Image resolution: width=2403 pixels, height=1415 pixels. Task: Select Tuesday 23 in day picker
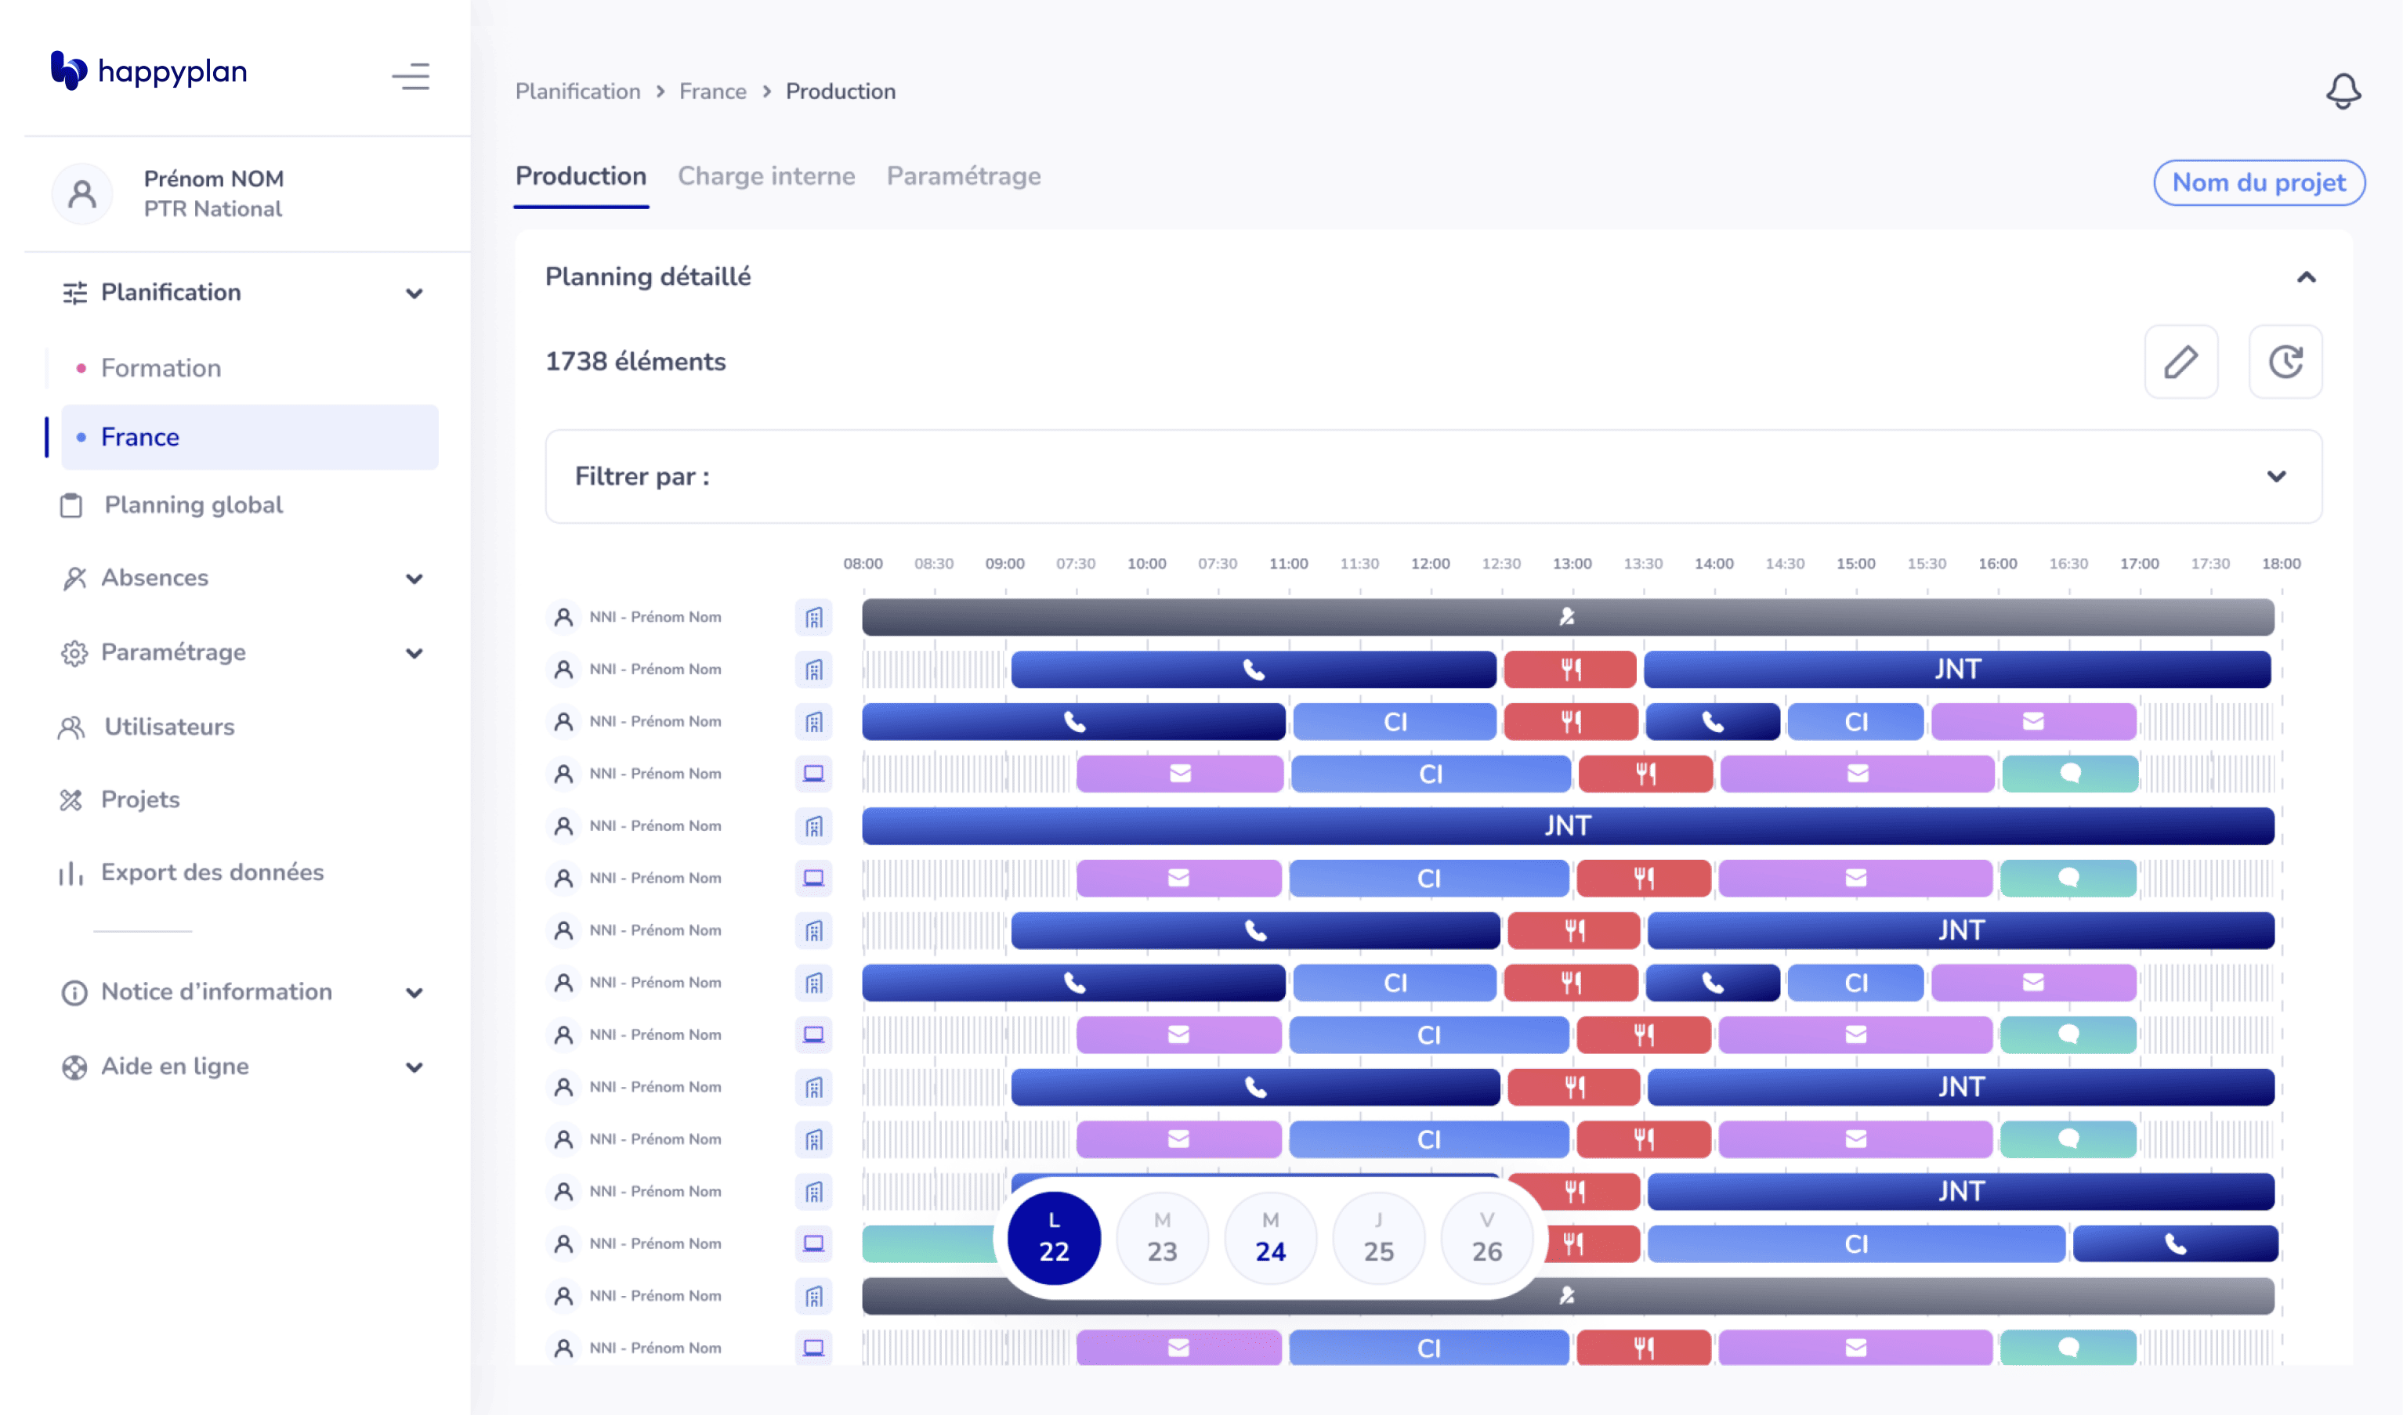pyautogui.click(x=1161, y=1238)
